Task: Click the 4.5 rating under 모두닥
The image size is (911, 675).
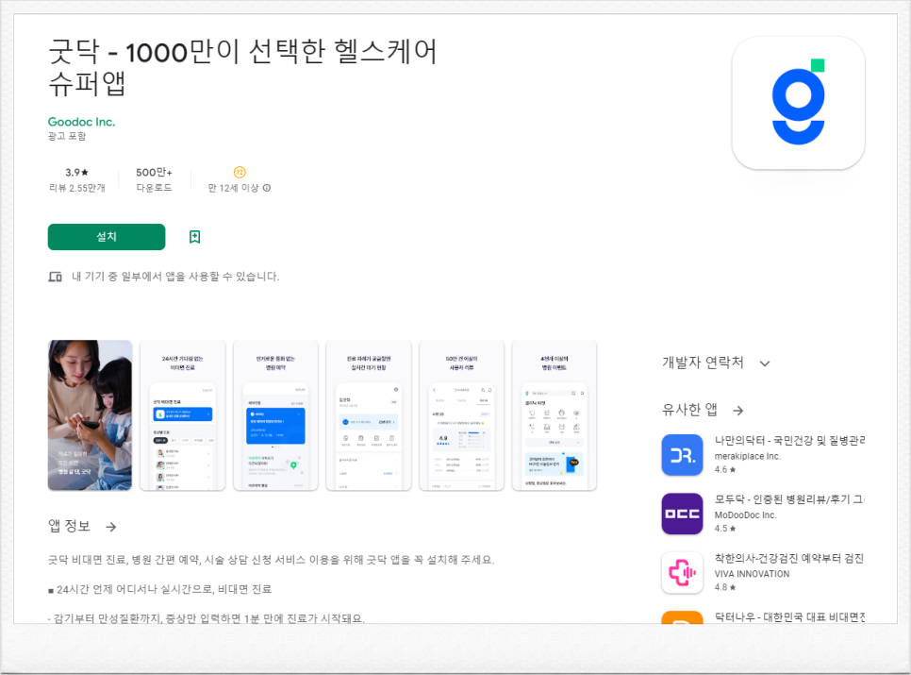Action: click(725, 529)
